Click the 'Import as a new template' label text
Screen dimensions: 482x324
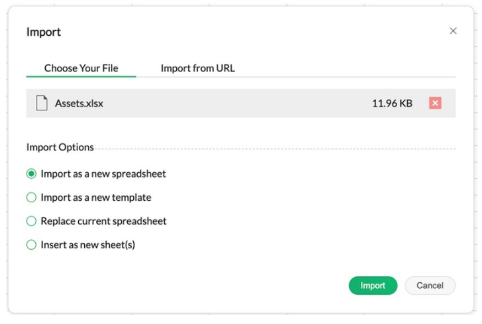(x=96, y=197)
